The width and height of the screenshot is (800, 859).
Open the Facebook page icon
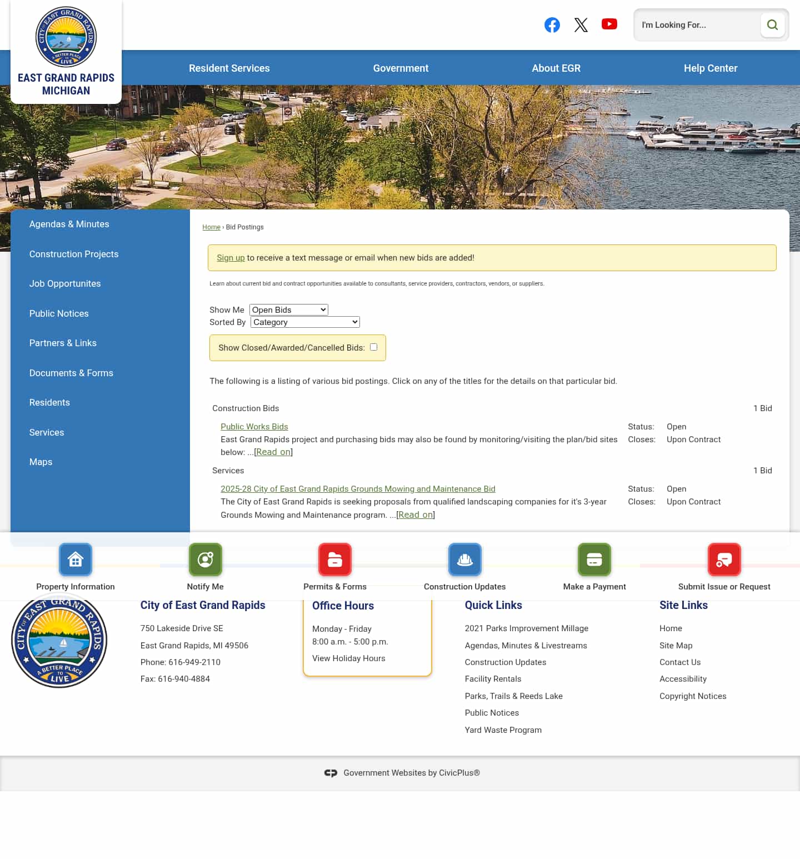[552, 25]
